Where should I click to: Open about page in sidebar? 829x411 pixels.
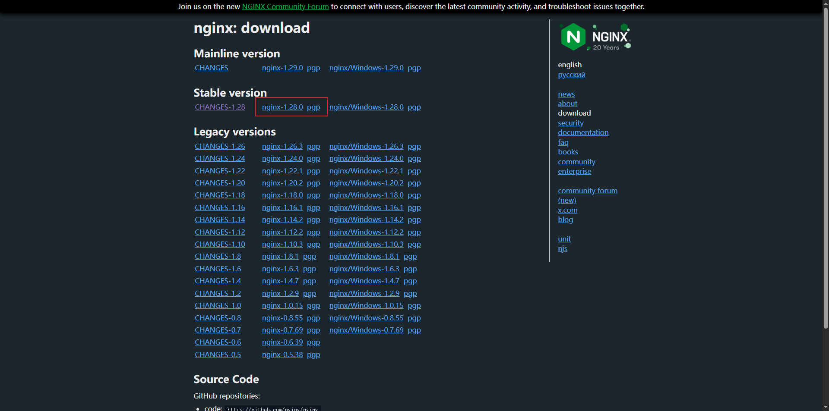[567, 104]
